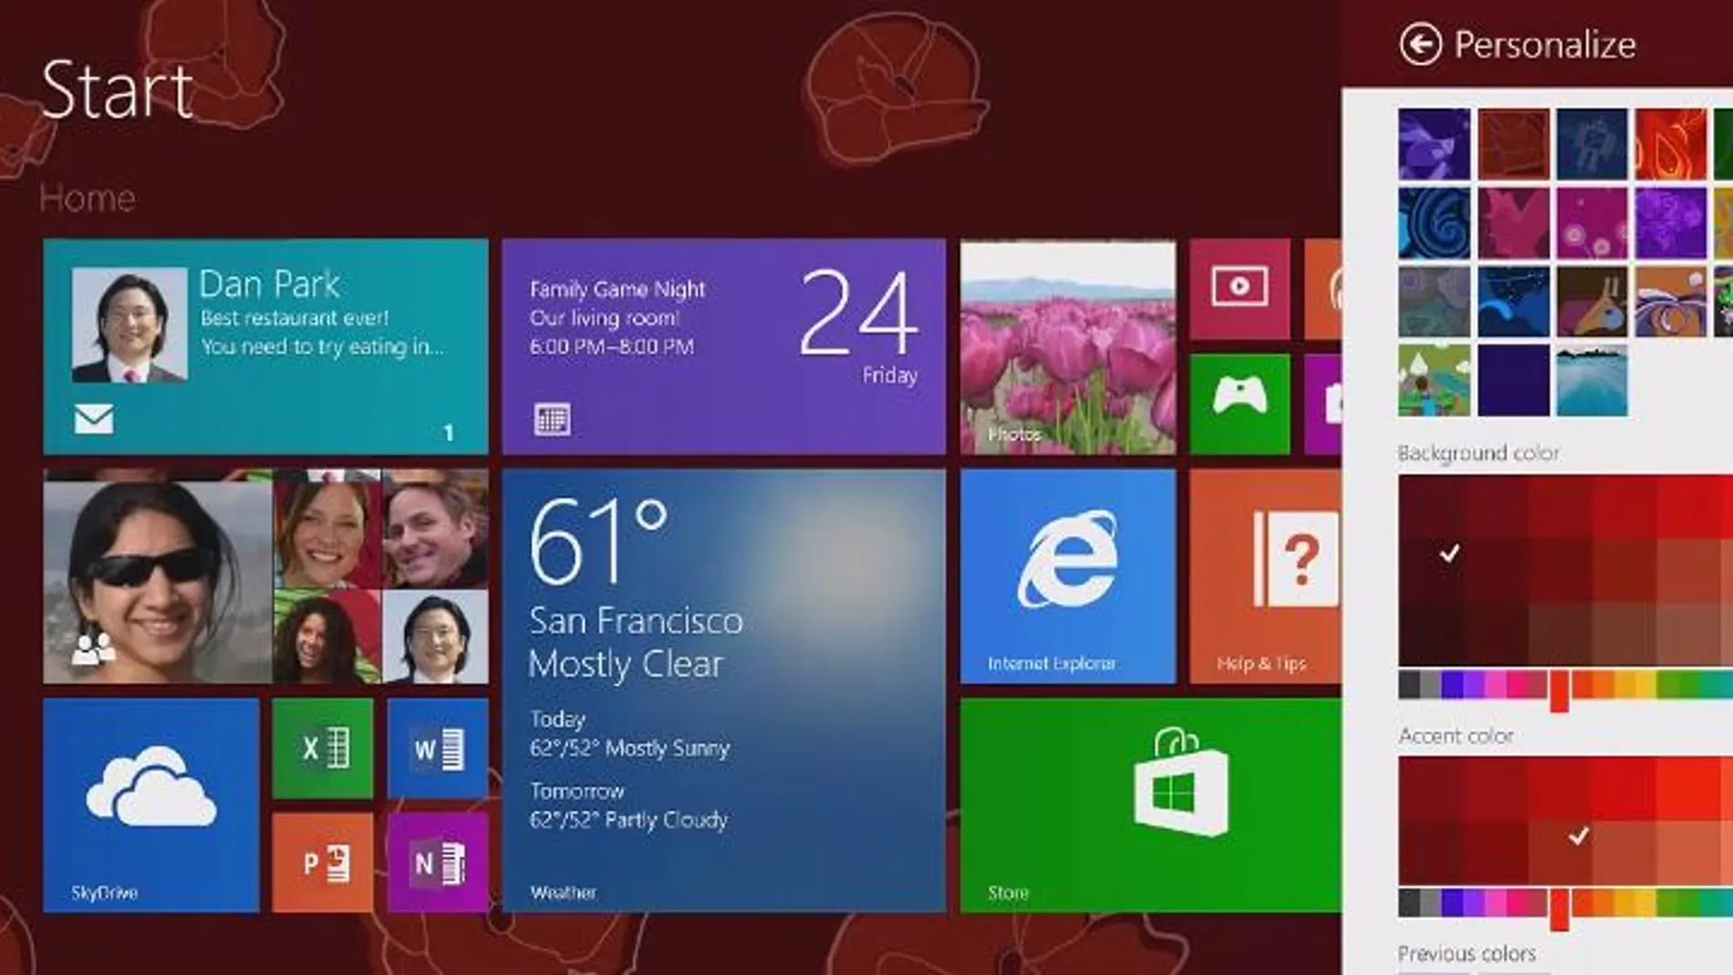Launch the Word tile
1733x975 pixels.
438,749
